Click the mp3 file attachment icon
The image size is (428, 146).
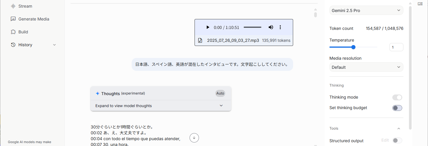pos(200,40)
